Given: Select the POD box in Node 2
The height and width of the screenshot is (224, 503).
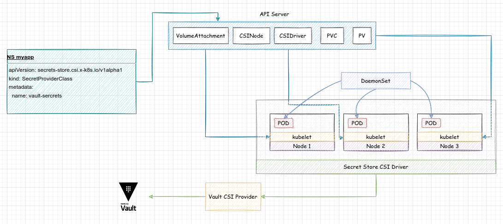Looking at the screenshot, I should pyautogui.click(x=357, y=123).
